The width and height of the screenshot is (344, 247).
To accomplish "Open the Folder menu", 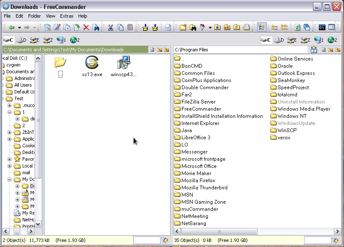I will tap(34, 16).
